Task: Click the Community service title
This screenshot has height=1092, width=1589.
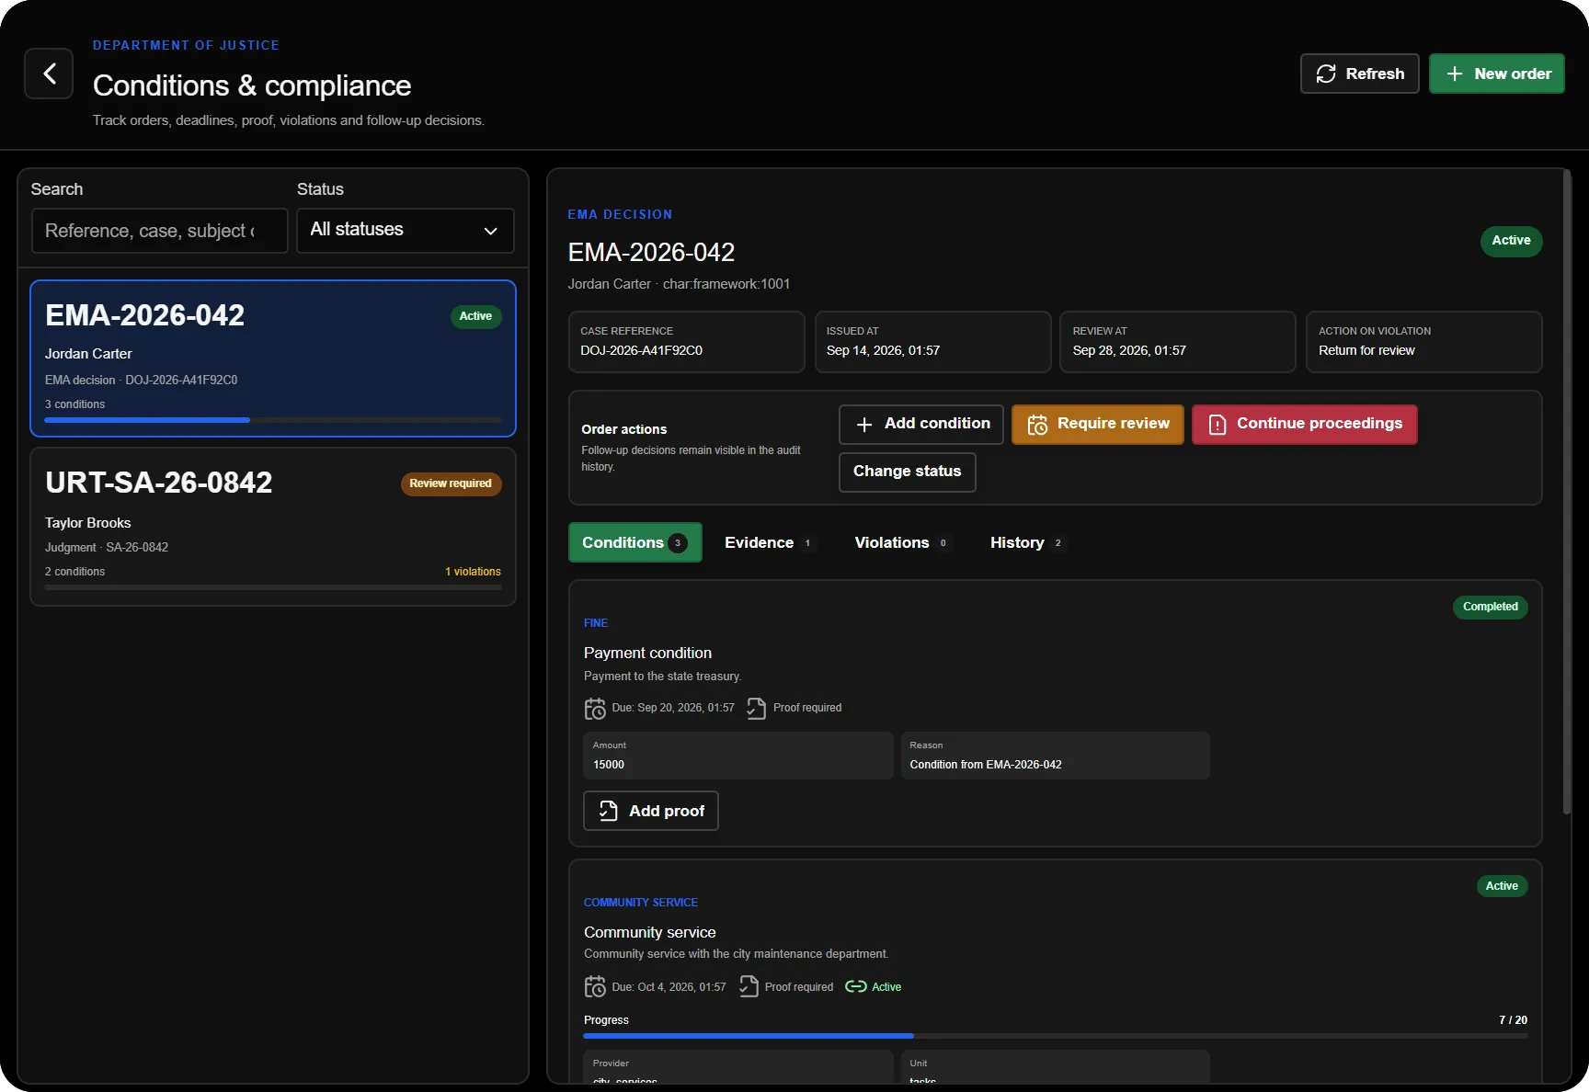Action: click(649, 932)
